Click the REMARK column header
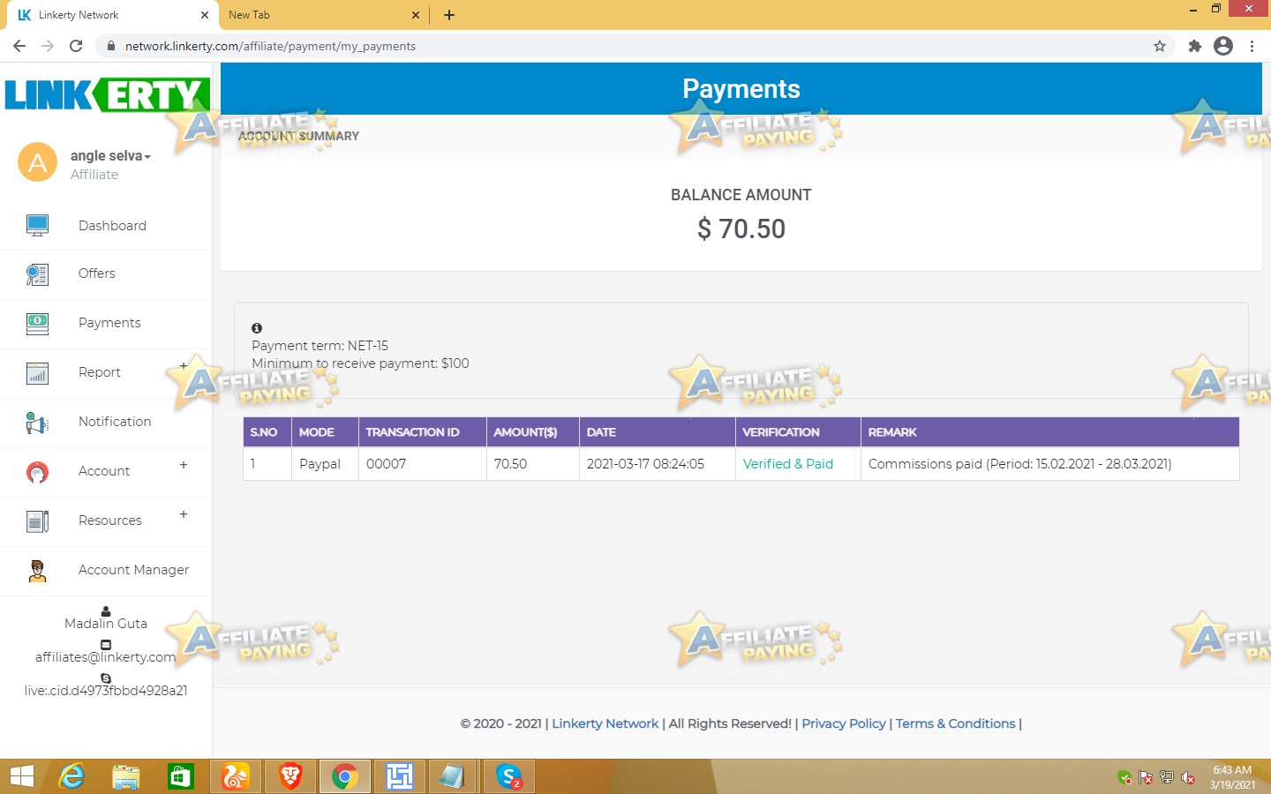1271x794 pixels. (1050, 432)
